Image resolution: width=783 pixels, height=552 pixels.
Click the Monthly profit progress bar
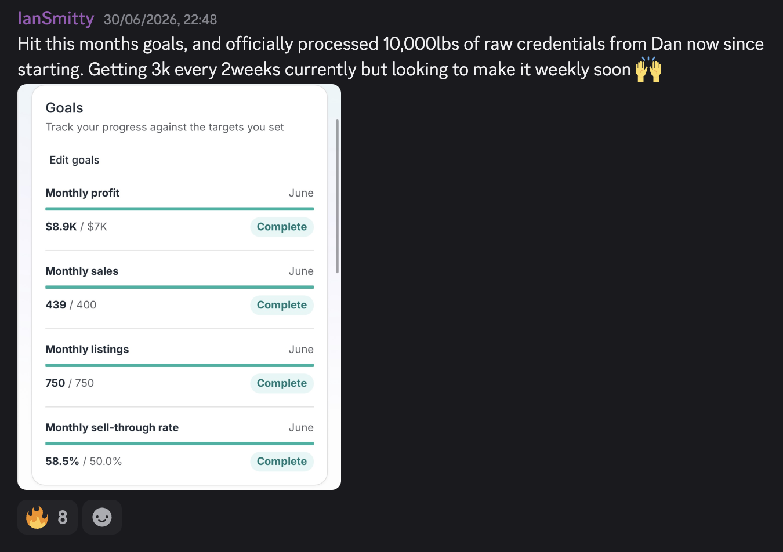[180, 209]
